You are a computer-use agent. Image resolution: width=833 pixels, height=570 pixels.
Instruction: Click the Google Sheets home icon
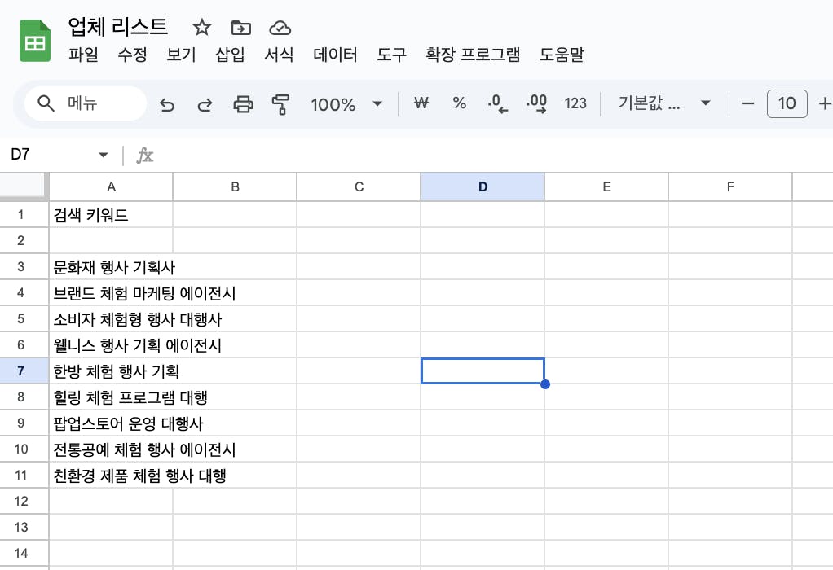coord(36,42)
